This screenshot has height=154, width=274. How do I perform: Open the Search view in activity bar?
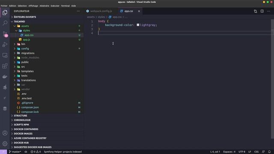coord(5,23)
